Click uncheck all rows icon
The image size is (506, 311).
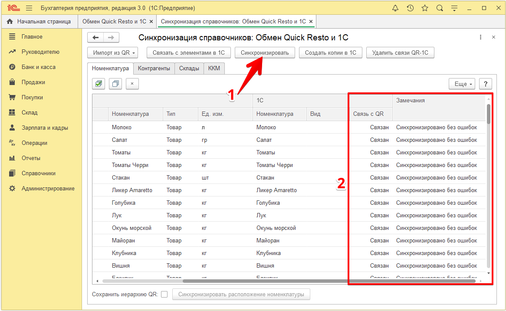(115, 84)
